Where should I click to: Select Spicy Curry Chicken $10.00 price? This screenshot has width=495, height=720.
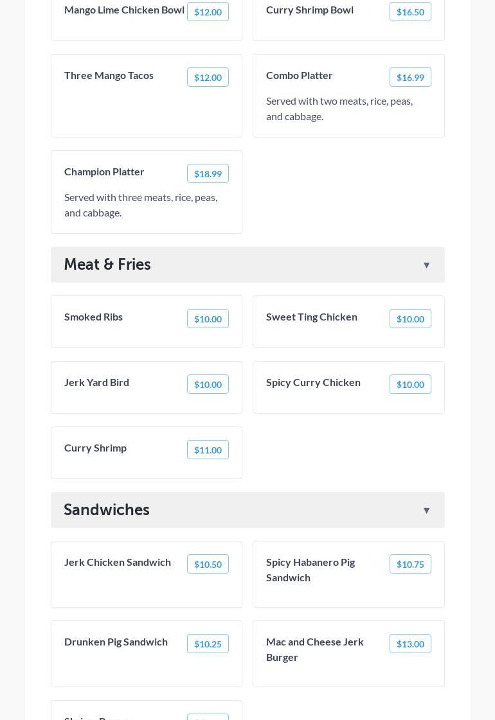pyautogui.click(x=410, y=385)
